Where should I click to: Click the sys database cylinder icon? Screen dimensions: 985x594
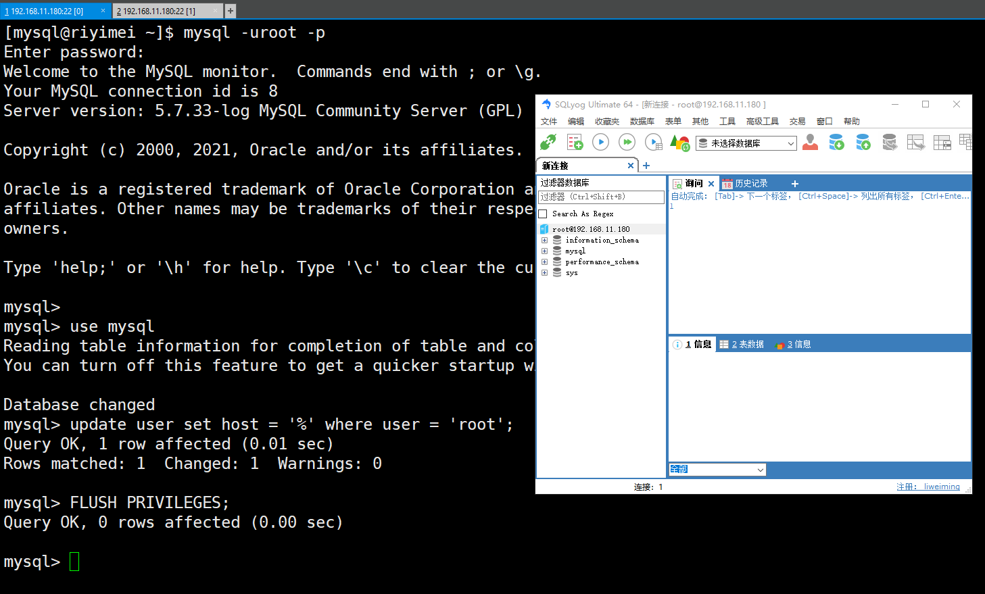pos(557,272)
